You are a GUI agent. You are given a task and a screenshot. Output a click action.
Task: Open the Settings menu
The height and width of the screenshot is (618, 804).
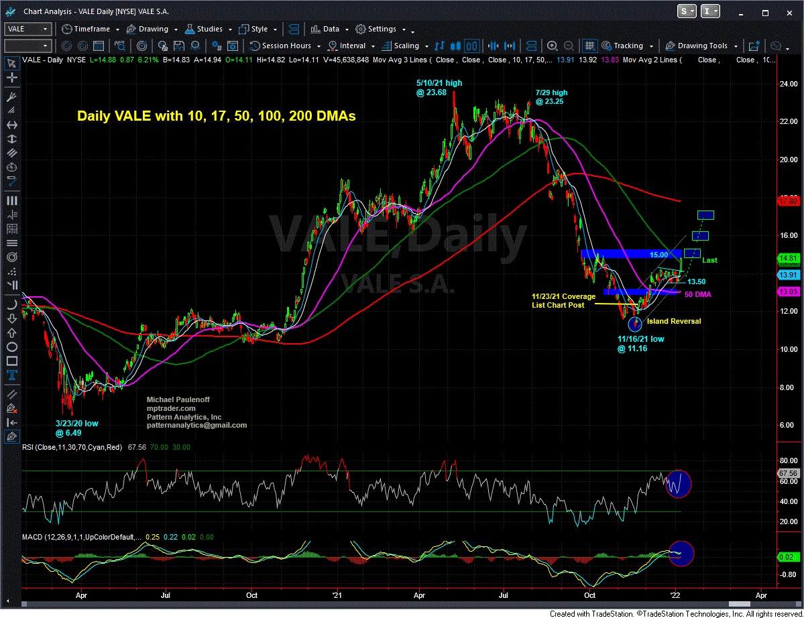[x=380, y=29]
